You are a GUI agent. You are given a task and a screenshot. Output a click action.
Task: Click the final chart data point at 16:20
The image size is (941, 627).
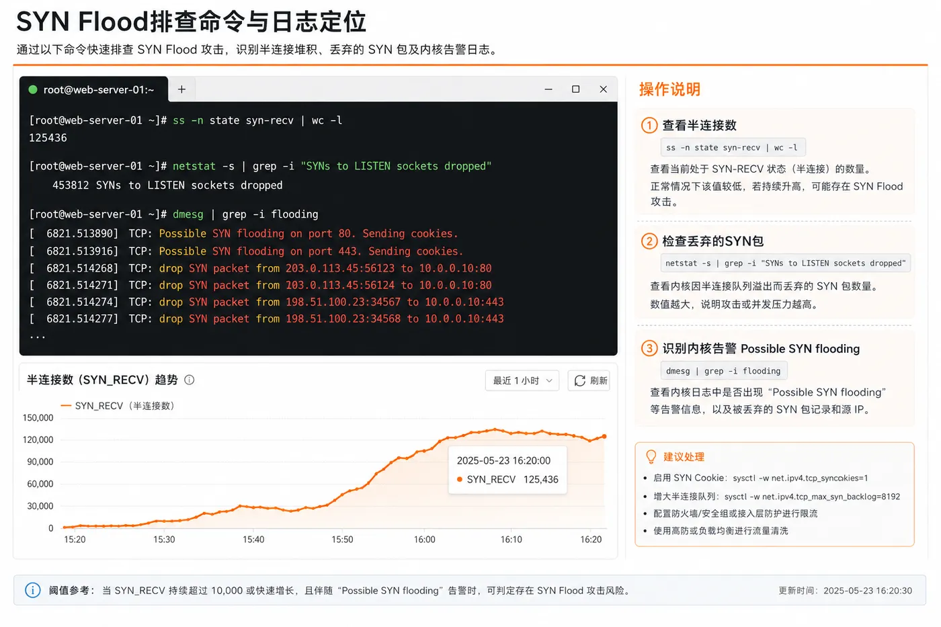click(604, 436)
